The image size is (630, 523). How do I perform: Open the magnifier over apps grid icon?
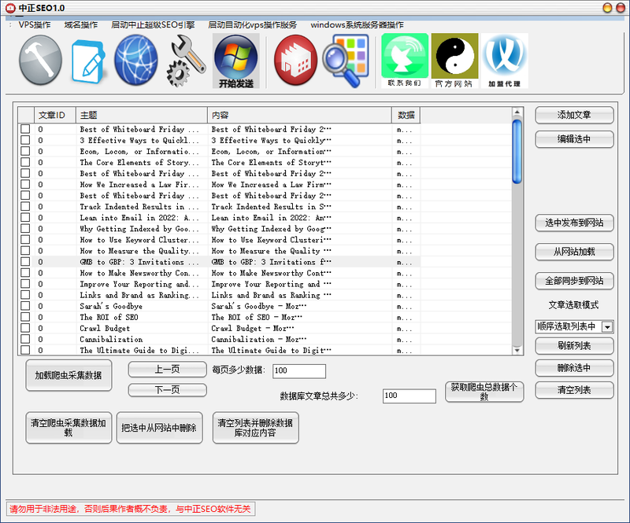point(346,61)
